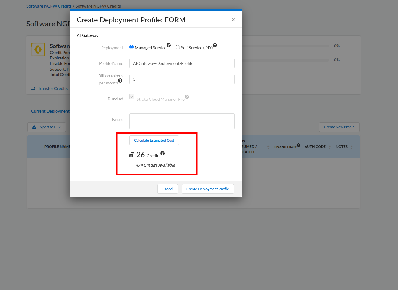
Task: Click Create Deployment Profile button
Action: click(208, 189)
